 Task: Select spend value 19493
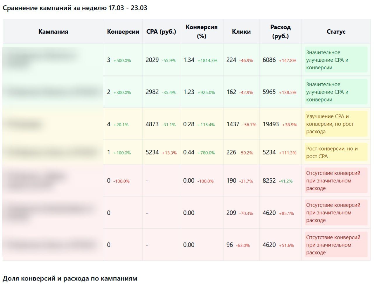coord(271,124)
